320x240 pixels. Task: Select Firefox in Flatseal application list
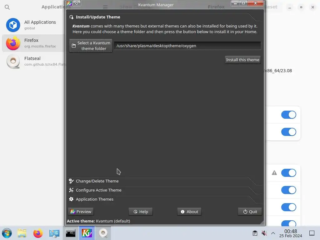[x=32, y=43]
